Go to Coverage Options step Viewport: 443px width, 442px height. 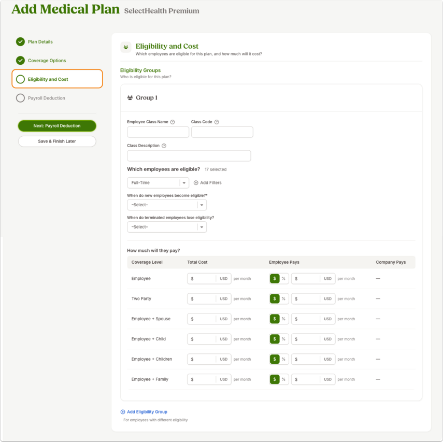point(47,61)
